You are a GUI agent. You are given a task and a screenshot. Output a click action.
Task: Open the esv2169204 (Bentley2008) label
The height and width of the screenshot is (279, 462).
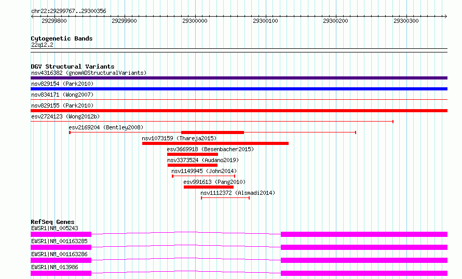(106, 127)
